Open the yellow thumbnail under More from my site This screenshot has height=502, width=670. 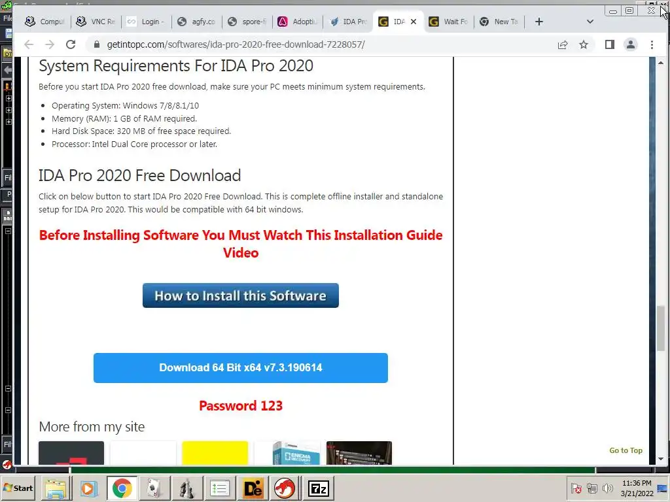point(215,453)
